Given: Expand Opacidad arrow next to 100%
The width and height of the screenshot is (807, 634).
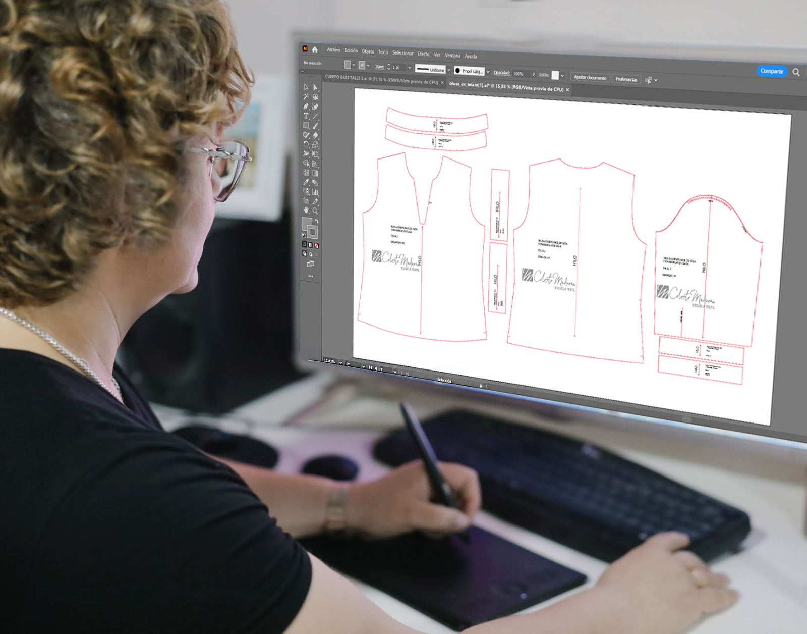Looking at the screenshot, I should (534, 74).
